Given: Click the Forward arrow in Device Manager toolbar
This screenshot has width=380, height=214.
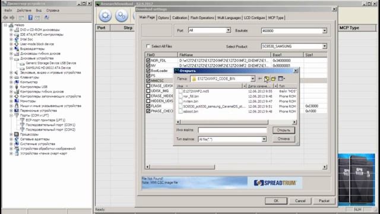Looking at the screenshot, I should tap(12, 17).
